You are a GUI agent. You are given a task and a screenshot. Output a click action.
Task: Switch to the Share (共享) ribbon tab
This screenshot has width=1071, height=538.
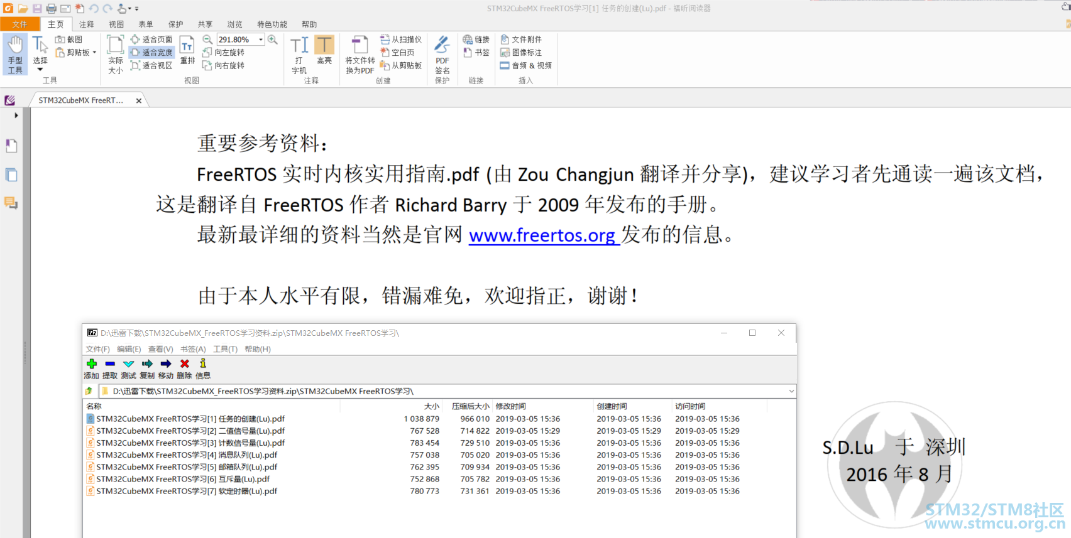(206, 24)
